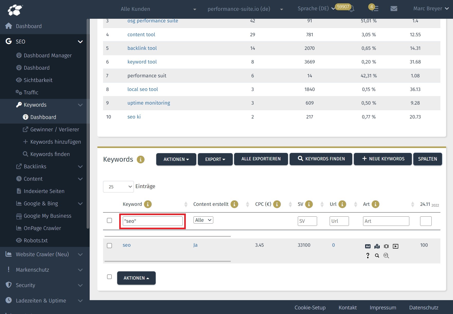Sort by the Art column arrows
This screenshot has width=453, height=314.
tap(413, 205)
